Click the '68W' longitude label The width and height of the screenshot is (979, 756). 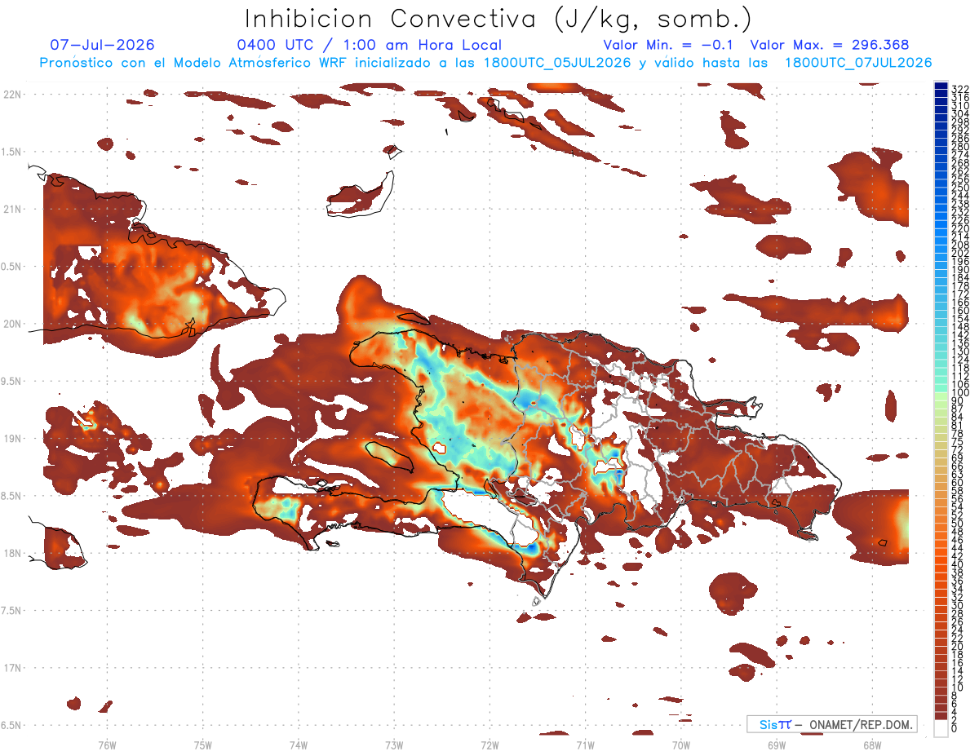(x=872, y=745)
